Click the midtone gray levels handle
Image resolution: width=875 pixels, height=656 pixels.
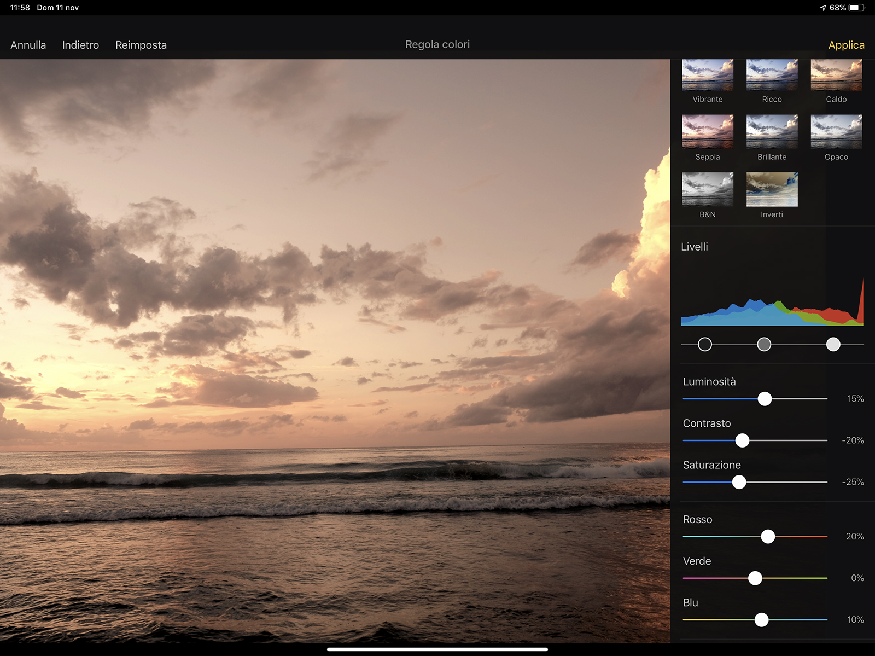click(x=764, y=344)
